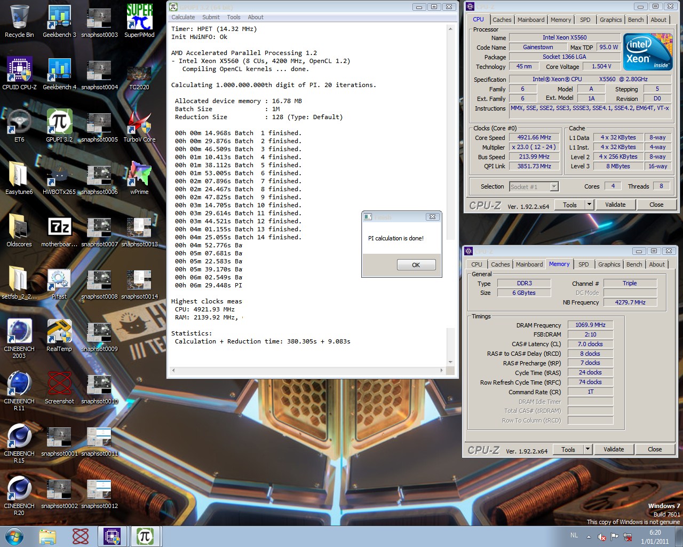Screen dimensions: 683x547
Task: Launch the Pifast desktop shortcut
Action: click(x=59, y=283)
